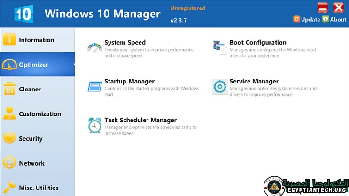Minimize the window with red dash button
This screenshot has height=196, width=349.
tap(323, 8)
